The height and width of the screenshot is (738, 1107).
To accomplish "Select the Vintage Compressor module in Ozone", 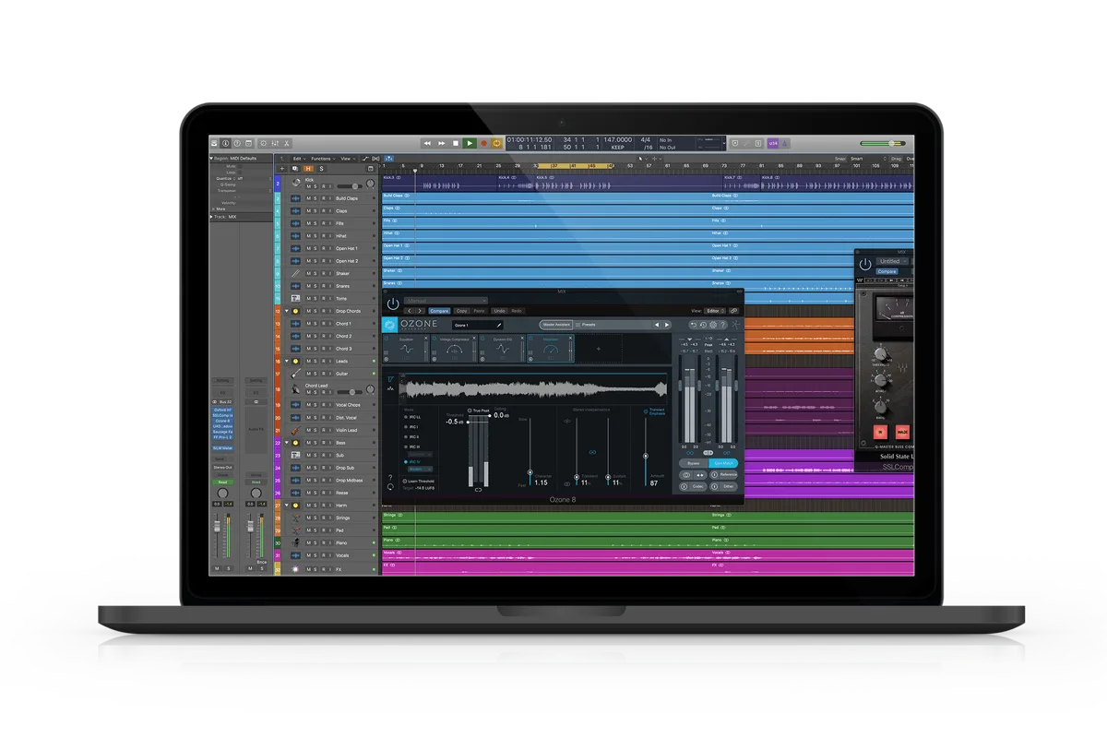I will pos(454,348).
